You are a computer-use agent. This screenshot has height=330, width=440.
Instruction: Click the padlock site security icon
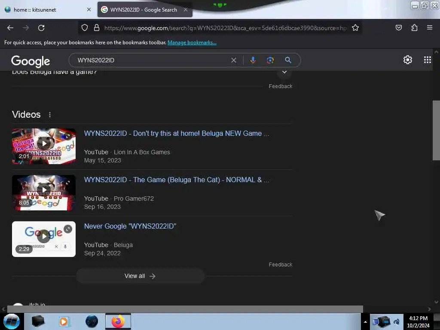[97, 28]
